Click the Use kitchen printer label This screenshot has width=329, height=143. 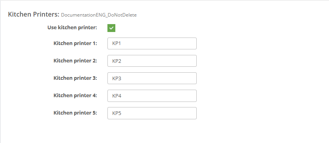[x=72, y=28]
